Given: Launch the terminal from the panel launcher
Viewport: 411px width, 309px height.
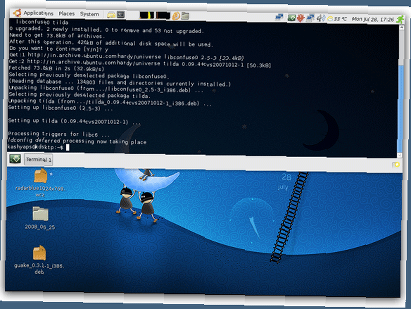Looking at the screenshot, I should click(120, 15).
